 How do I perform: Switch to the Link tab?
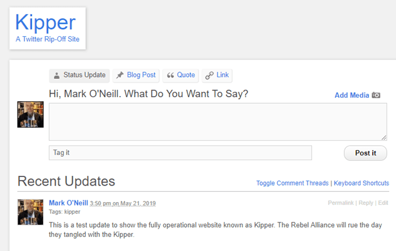pyautogui.click(x=217, y=76)
